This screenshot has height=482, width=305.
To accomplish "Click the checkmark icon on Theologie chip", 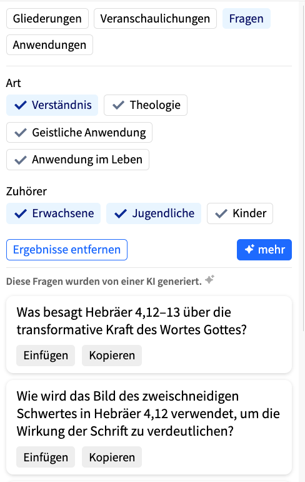I will (118, 105).
